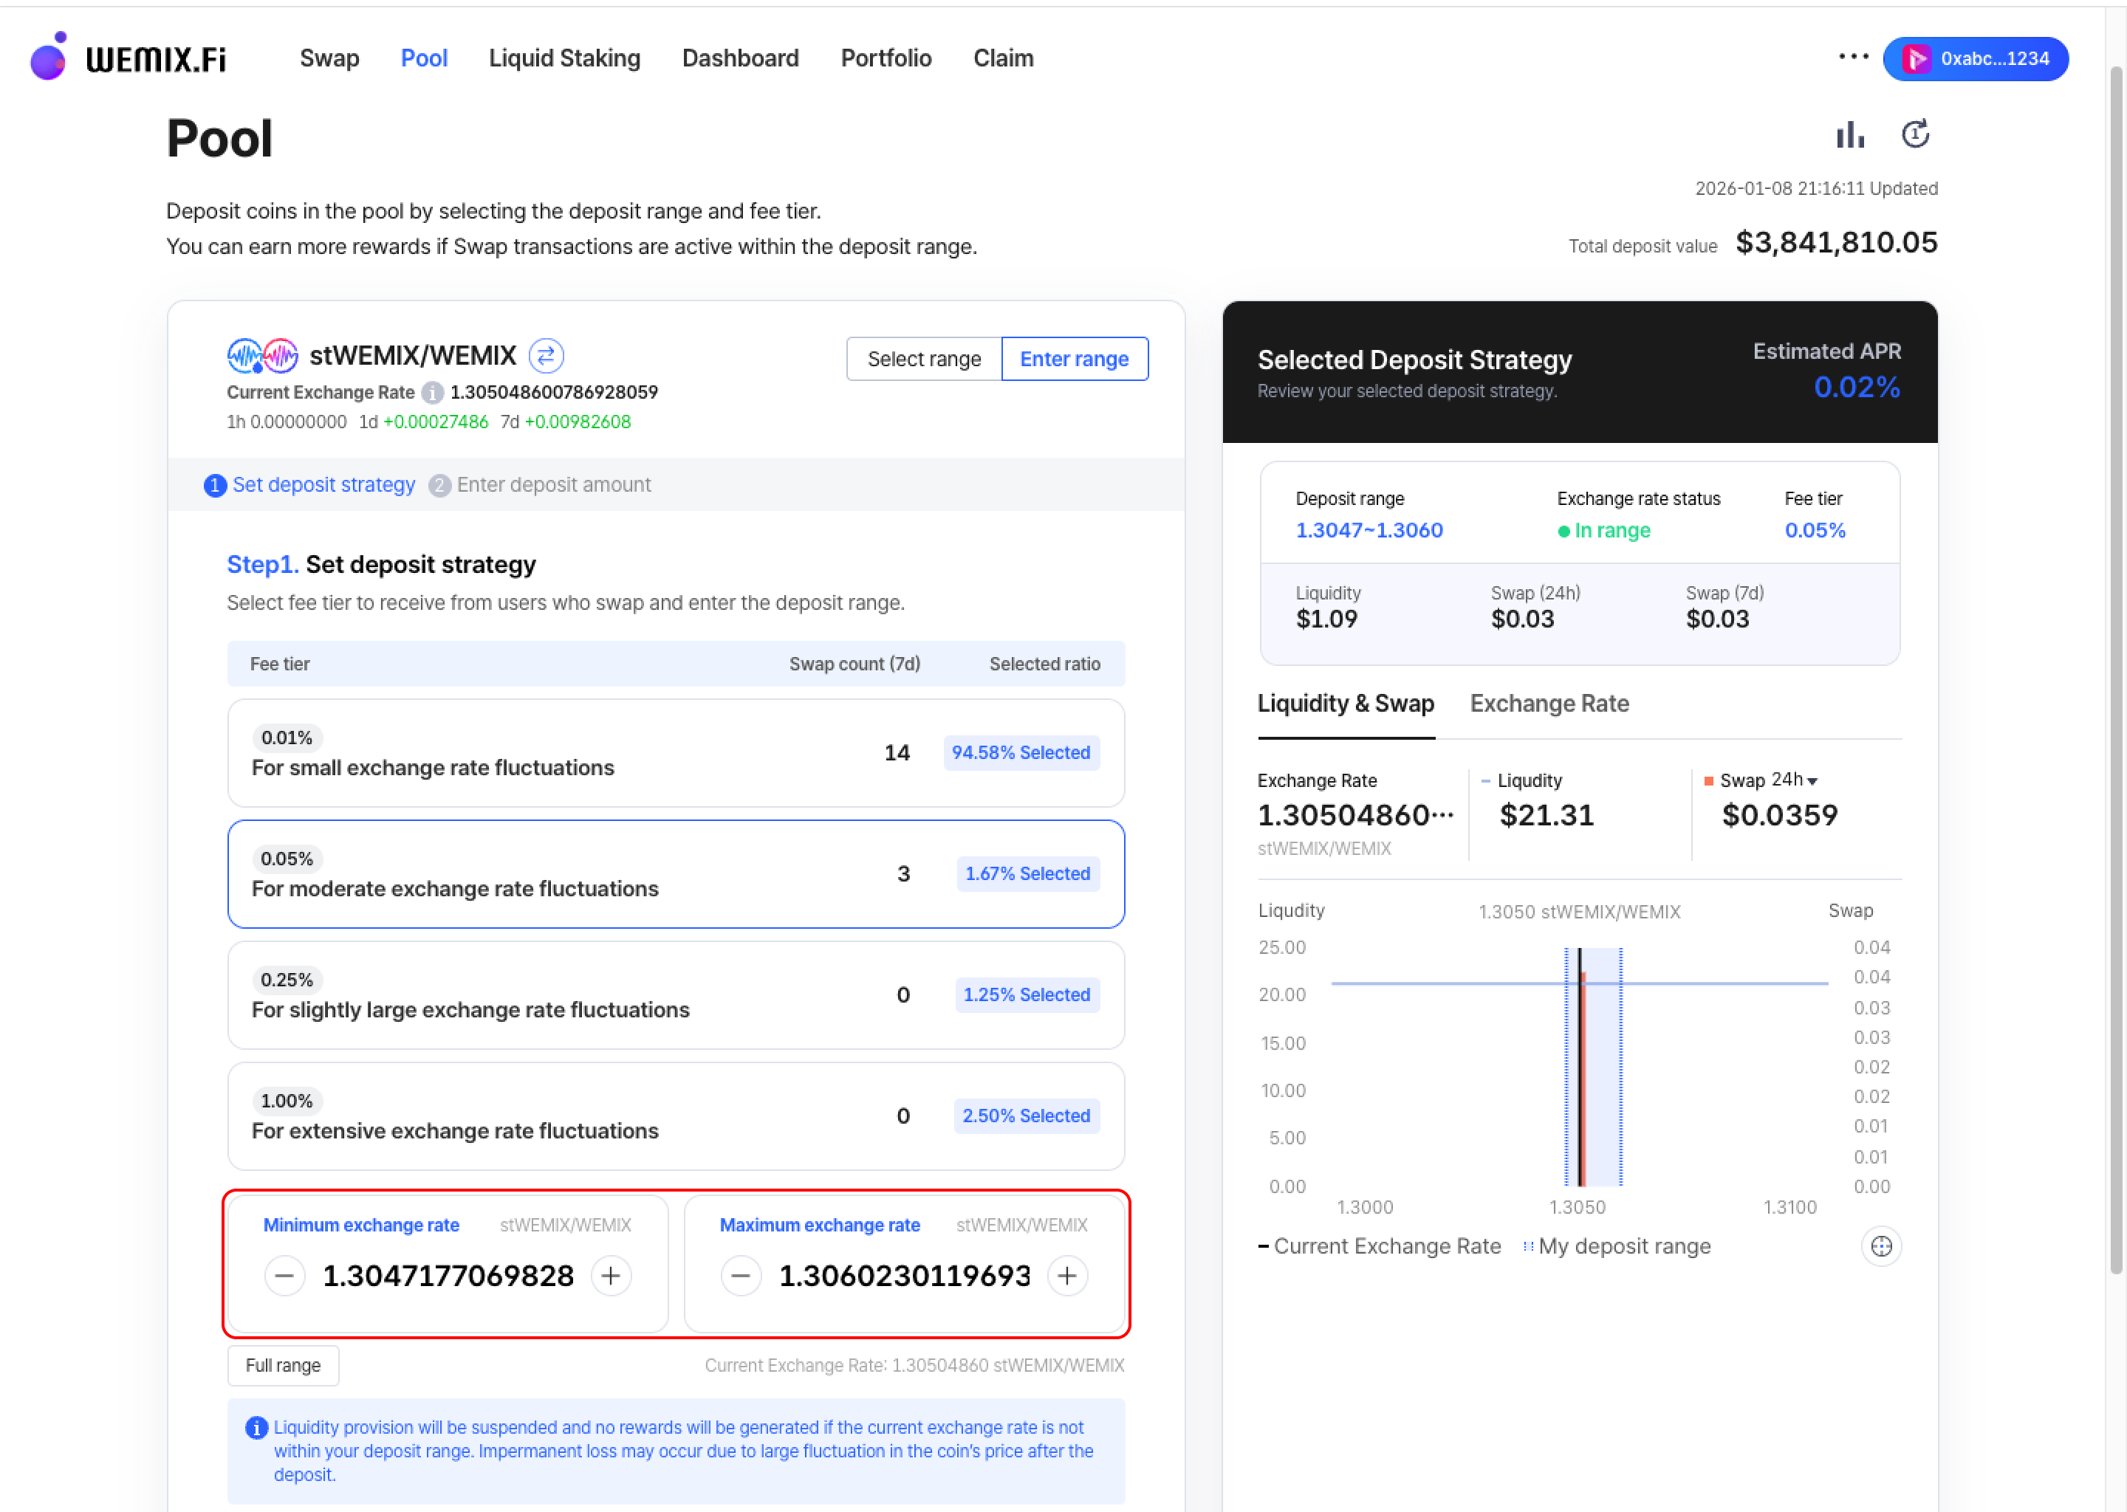Switch to the Exchange Rate tab
Image resolution: width=2127 pixels, height=1512 pixels.
click(1549, 704)
